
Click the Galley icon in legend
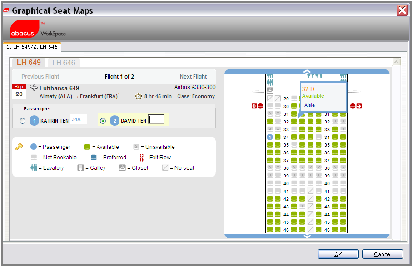tap(80, 168)
